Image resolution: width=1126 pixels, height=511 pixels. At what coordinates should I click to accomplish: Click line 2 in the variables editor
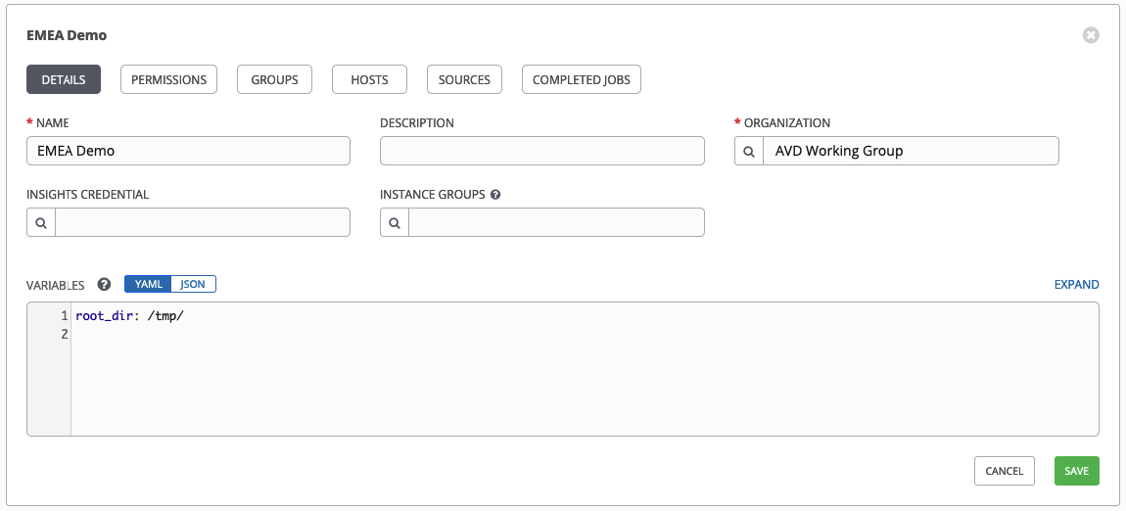(x=585, y=335)
